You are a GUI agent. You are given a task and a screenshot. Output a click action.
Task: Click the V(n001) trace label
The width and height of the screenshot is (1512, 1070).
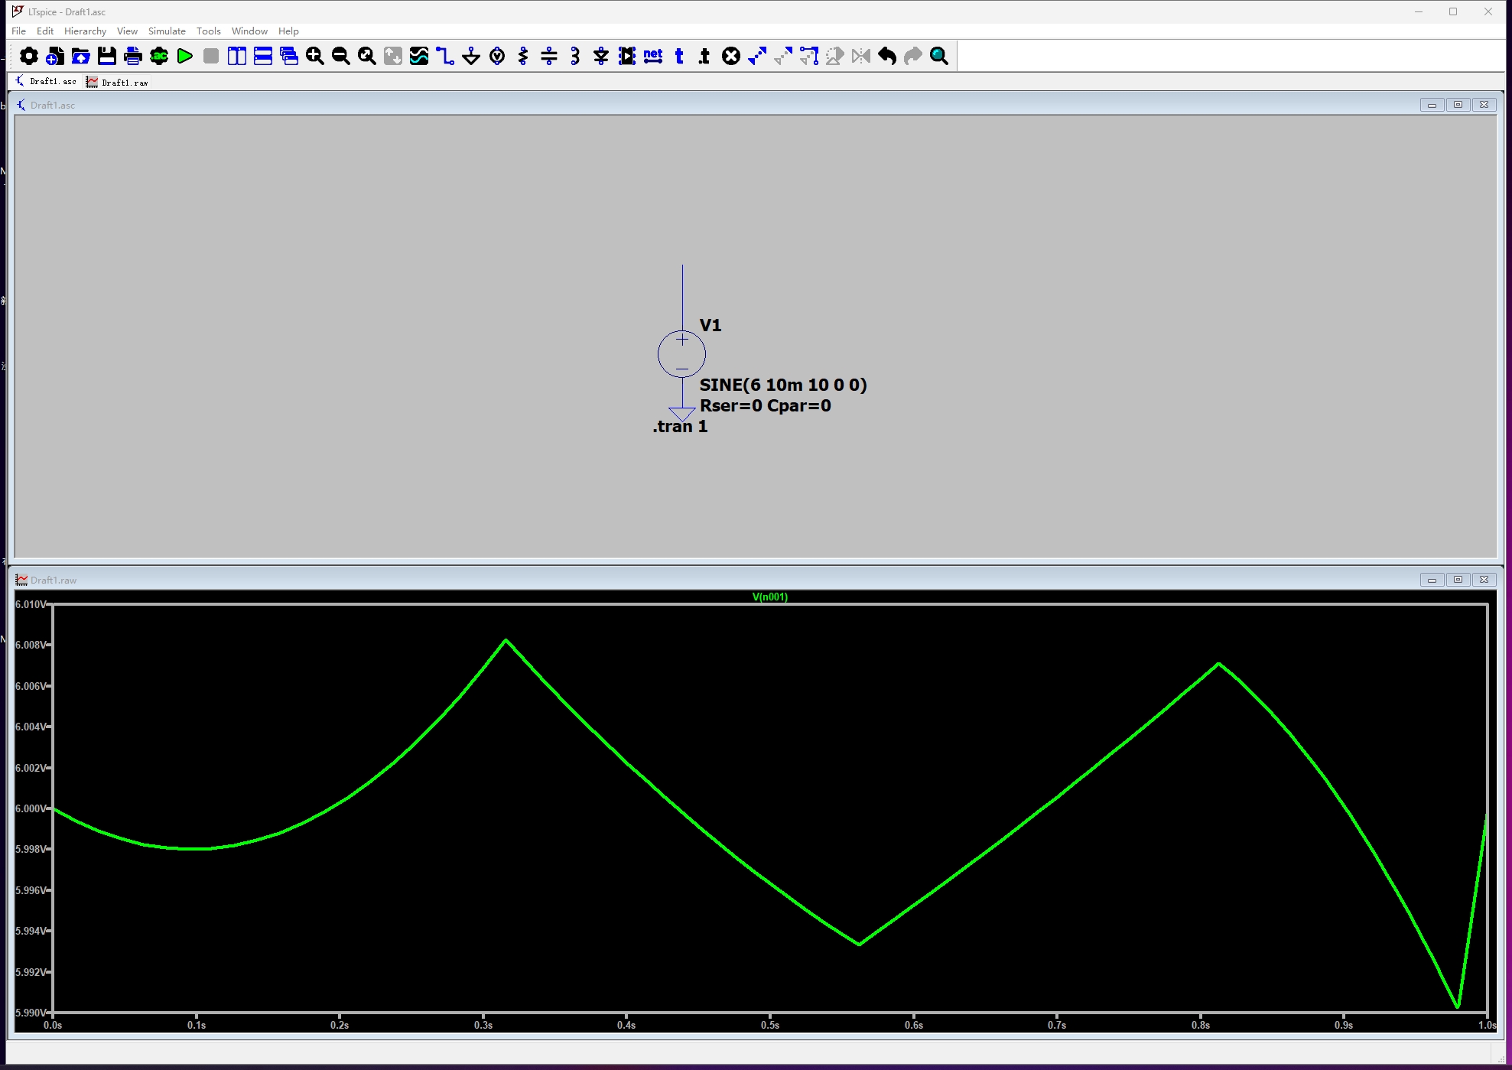(x=769, y=597)
